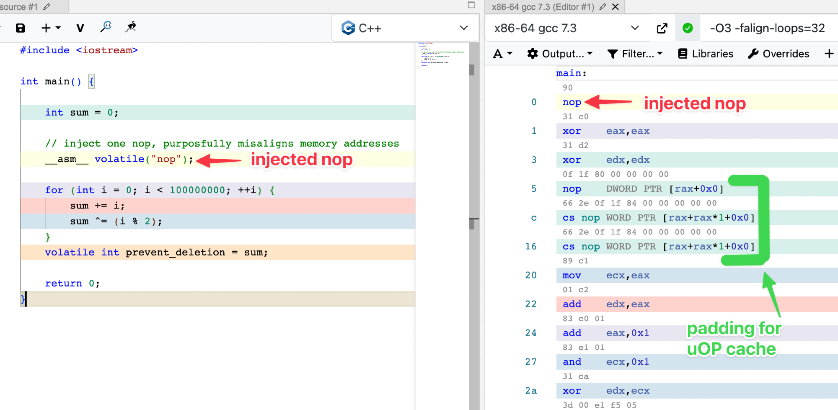Open the Output options dropdown
The width and height of the screenshot is (838, 410).
click(x=560, y=54)
